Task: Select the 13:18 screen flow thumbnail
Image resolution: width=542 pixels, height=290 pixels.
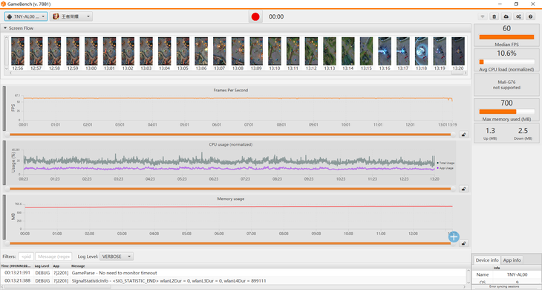Action: pos(421,54)
